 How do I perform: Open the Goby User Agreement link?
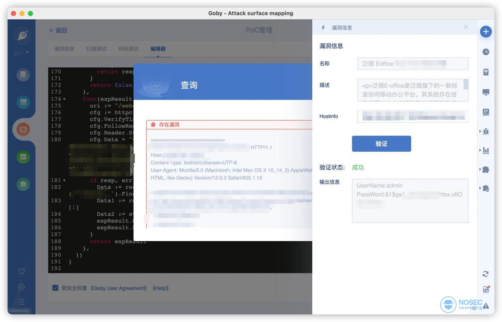(119, 288)
